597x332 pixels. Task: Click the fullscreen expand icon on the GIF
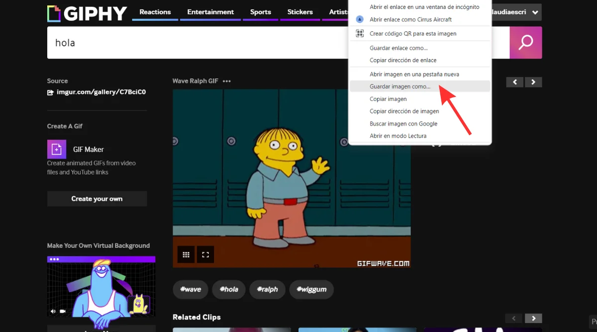tap(205, 254)
